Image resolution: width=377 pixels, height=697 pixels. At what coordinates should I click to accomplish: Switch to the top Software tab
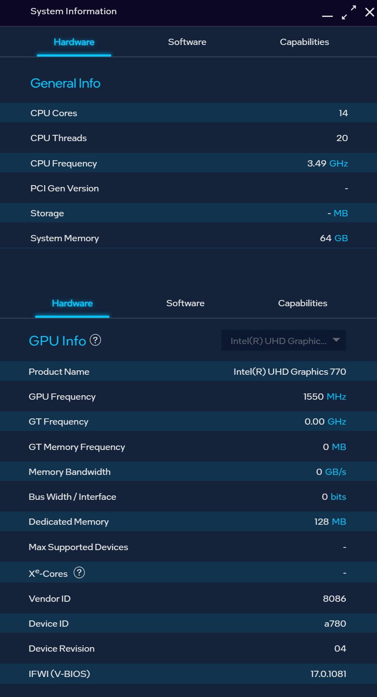pos(187,41)
